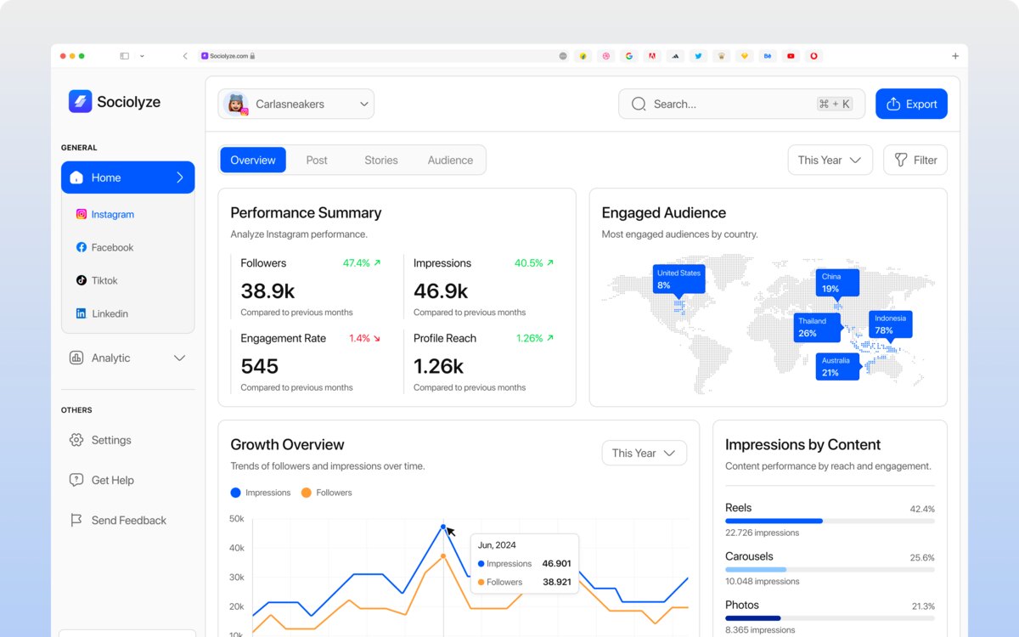1019x637 pixels.
Task: Open the YouTube bookmark in browser toolbar
Action: 791,56
